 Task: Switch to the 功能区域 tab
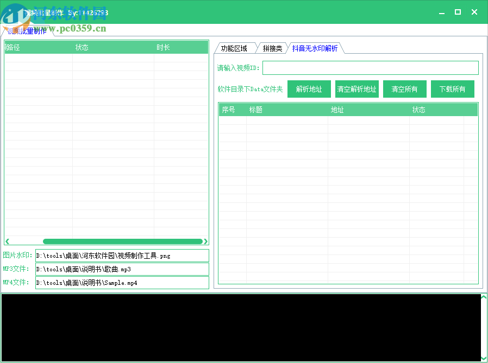coord(234,48)
